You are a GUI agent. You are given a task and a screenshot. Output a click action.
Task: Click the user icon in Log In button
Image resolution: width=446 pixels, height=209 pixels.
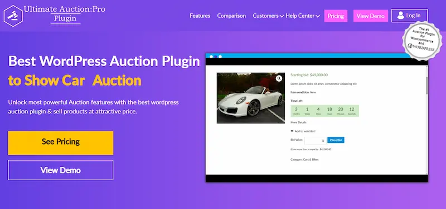tap(400, 16)
